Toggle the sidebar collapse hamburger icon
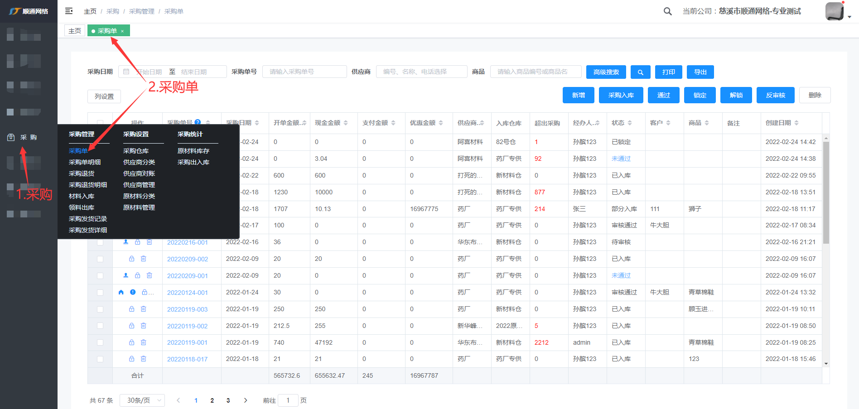 [x=69, y=11]
